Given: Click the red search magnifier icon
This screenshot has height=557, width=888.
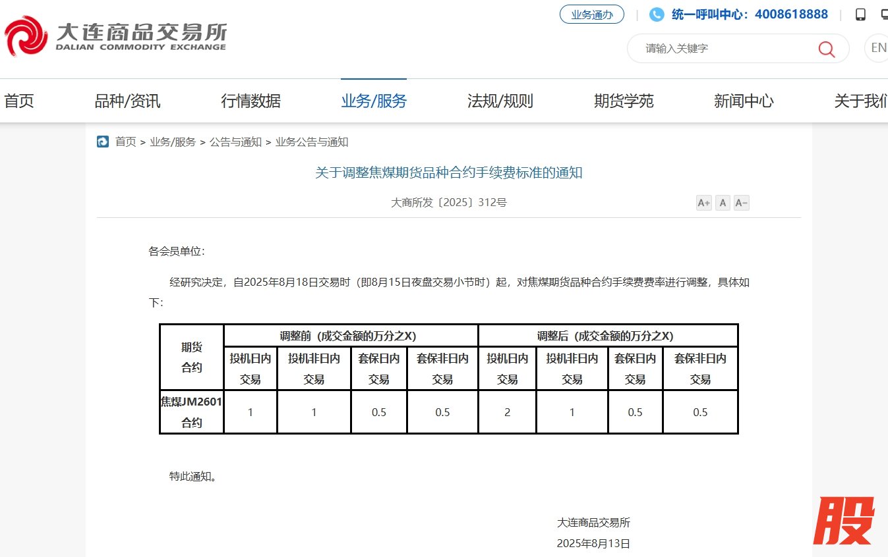Looking at the screenshot, I should 826,49.
